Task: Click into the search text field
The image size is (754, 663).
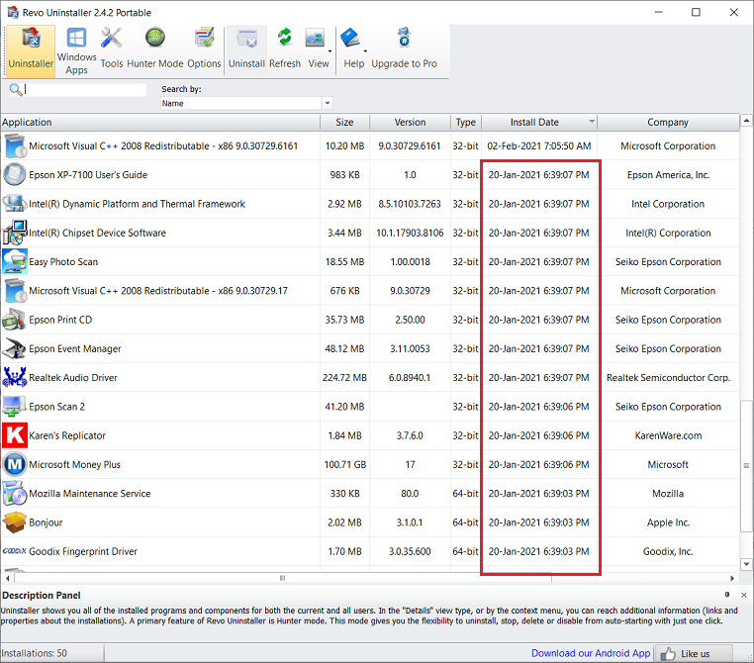Action: coord(85,89)
